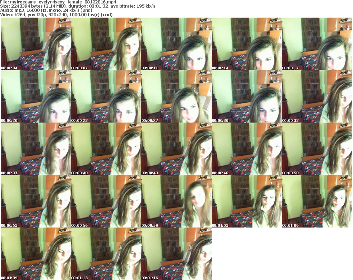Open the thumbnail at 00:00:43
Image resolution: width=353 pixels, height=280 pixels.
tap(176, 149)
